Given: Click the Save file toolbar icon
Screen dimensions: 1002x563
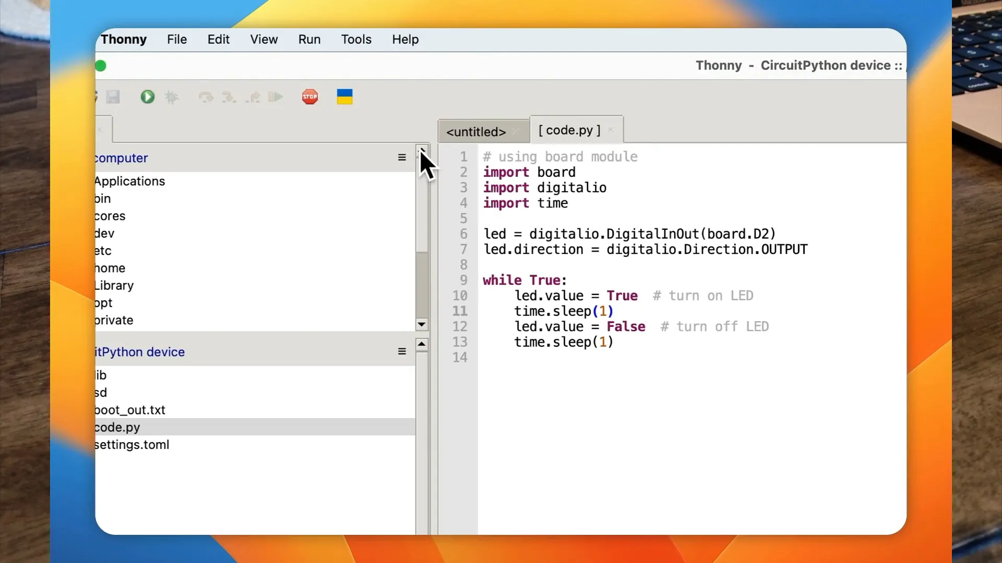Looking at the screenshot, I should tap(113, 97).
